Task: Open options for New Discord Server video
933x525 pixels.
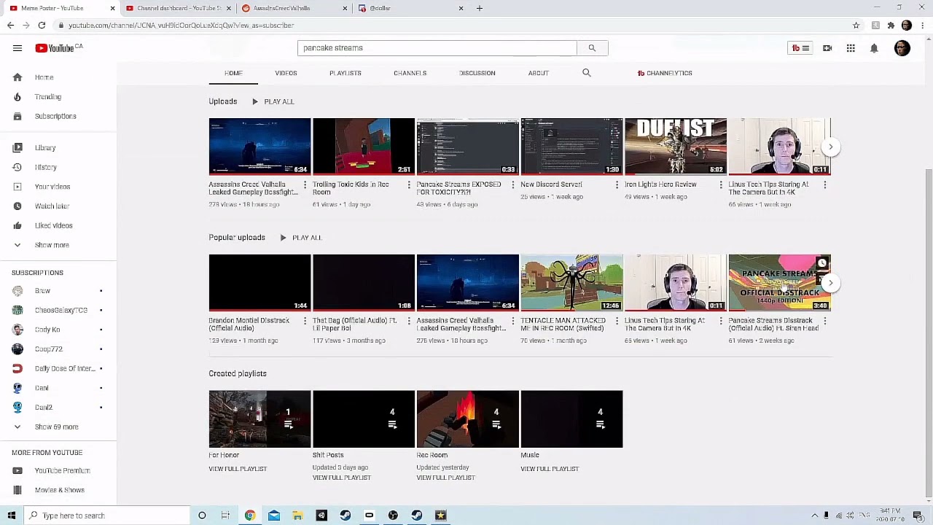Action: pos(617,185)
